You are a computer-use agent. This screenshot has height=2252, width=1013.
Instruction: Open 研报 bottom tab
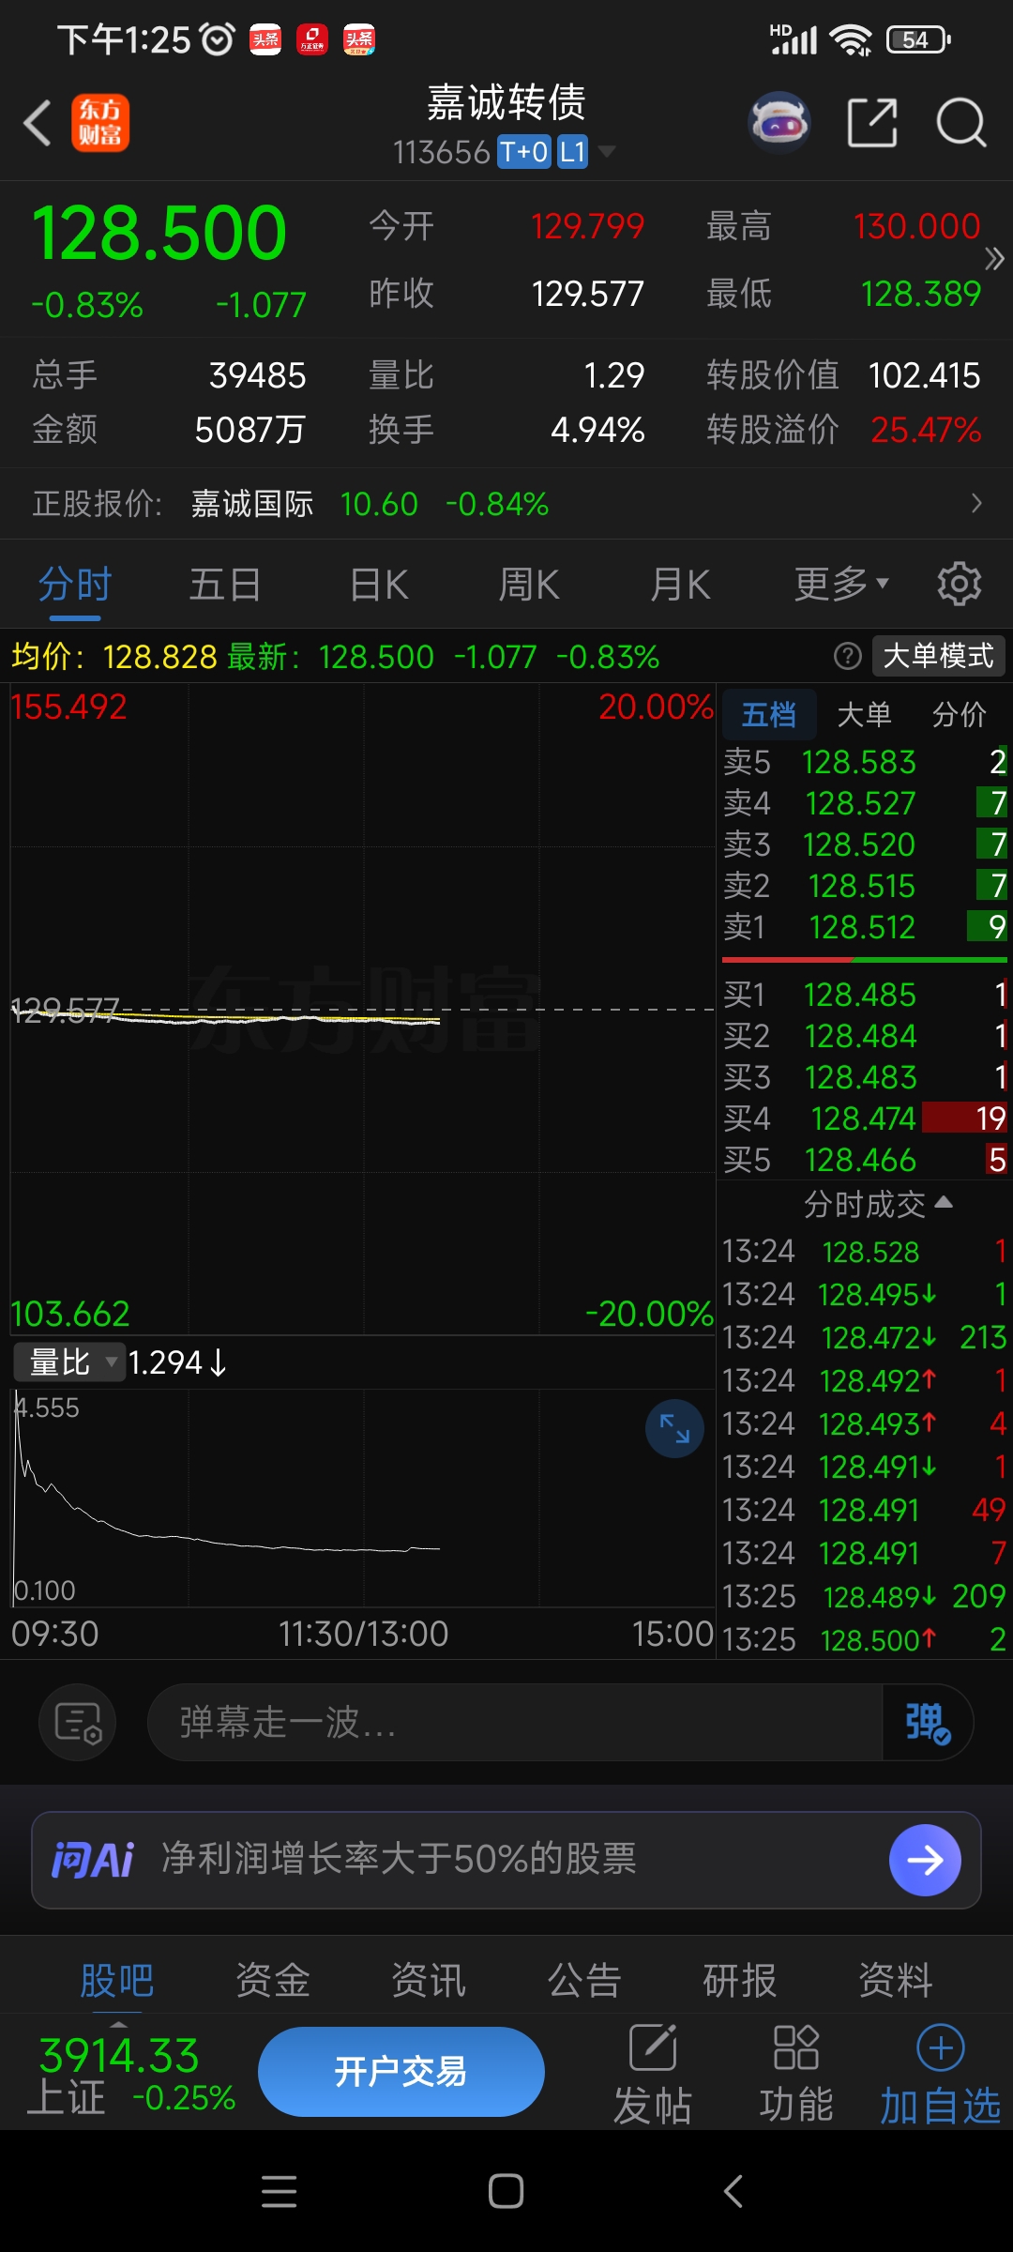(x=740, y=1980)
